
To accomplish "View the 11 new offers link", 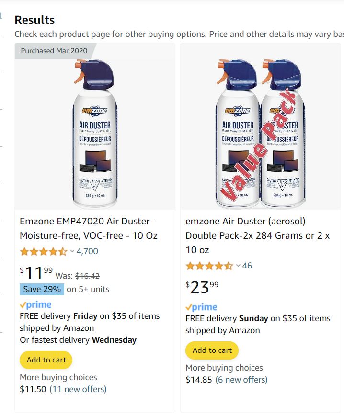I will (x=78, y=389).
